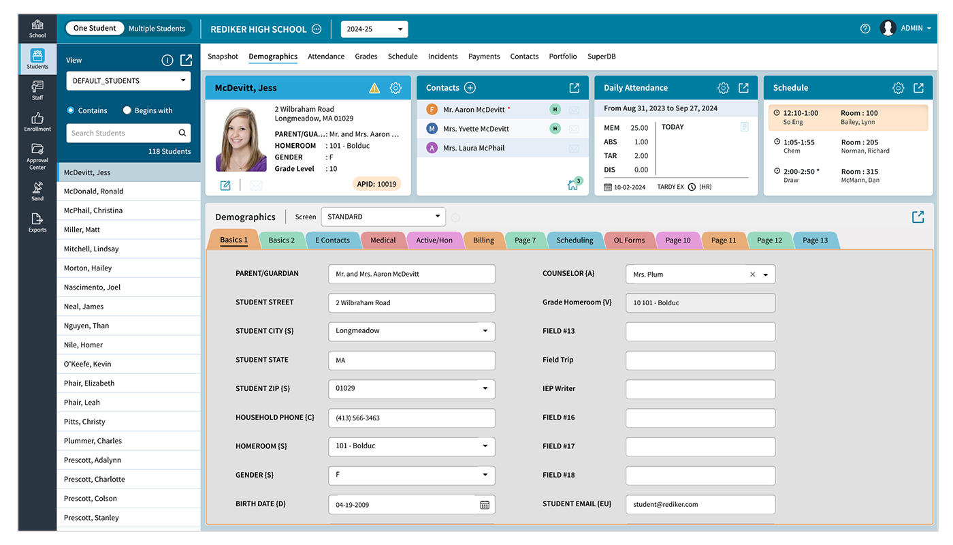This screenshot has width=953, height=545.
Task: Open help via the question mark icon
Action: pos(865,28)
